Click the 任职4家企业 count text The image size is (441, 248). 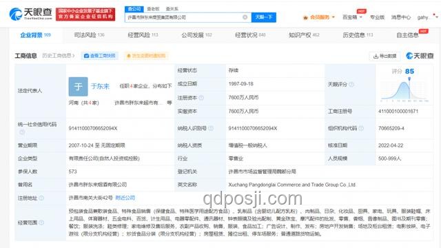click(134, 86)
